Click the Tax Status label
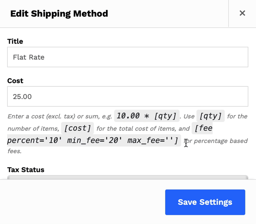This screenshot has width=256, height=224. [x=26, y=169]
